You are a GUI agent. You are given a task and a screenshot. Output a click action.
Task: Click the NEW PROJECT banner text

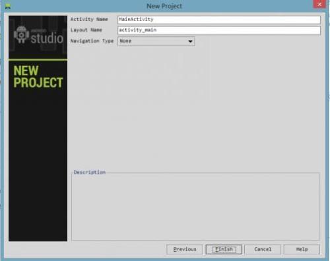pyautogui.click(x=38, y=76)
